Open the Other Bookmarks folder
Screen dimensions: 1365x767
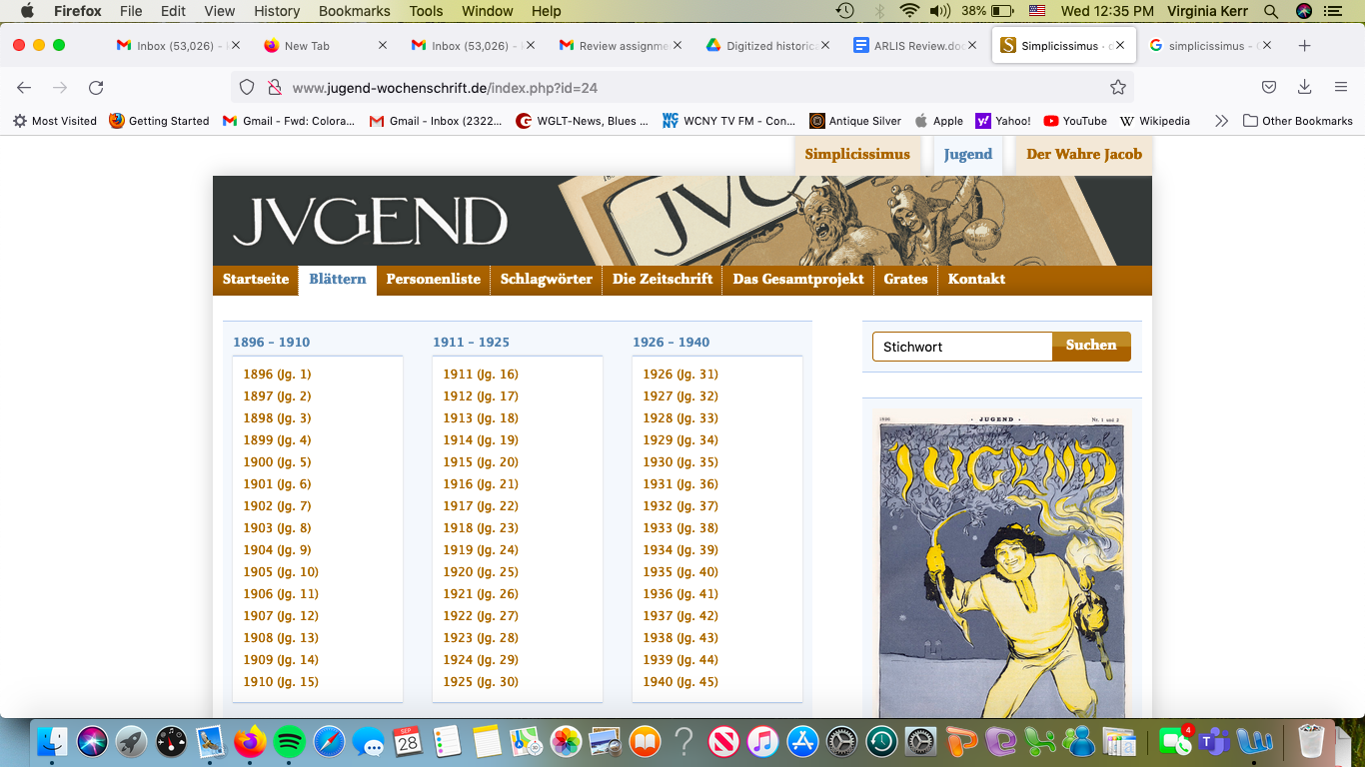coord(1298,121)
